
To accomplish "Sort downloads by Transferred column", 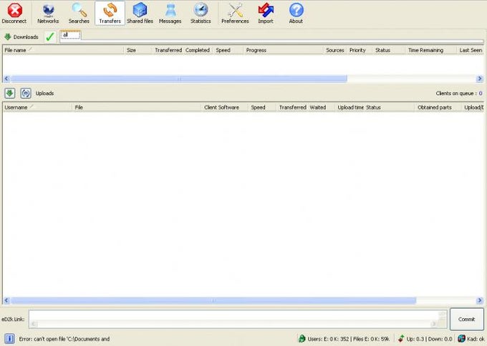I will (168, 50).
